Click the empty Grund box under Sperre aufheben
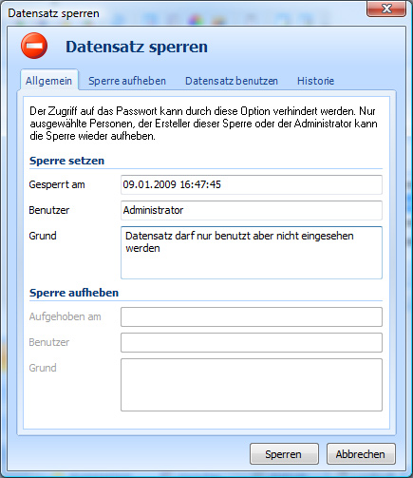Viewport: 413px width, 478px height. (252, 385)
